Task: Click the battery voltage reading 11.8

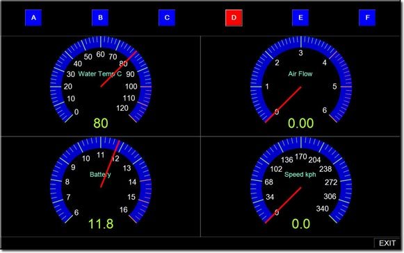Action: (101, 224)
